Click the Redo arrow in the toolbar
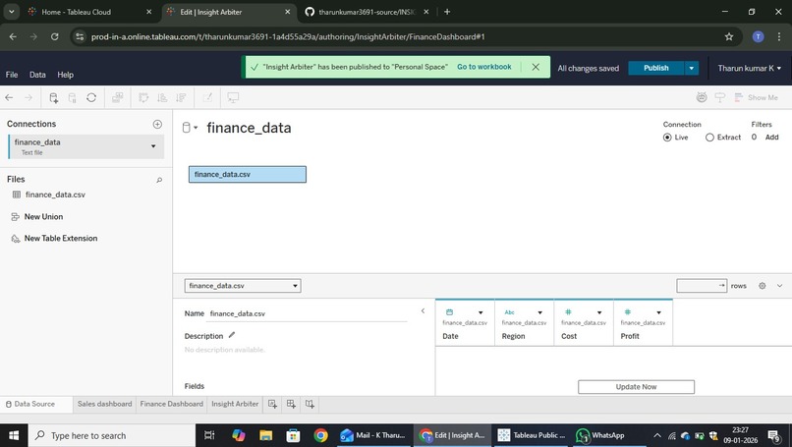The width and height of the screenshot is (792, 447). coord(28,97)
